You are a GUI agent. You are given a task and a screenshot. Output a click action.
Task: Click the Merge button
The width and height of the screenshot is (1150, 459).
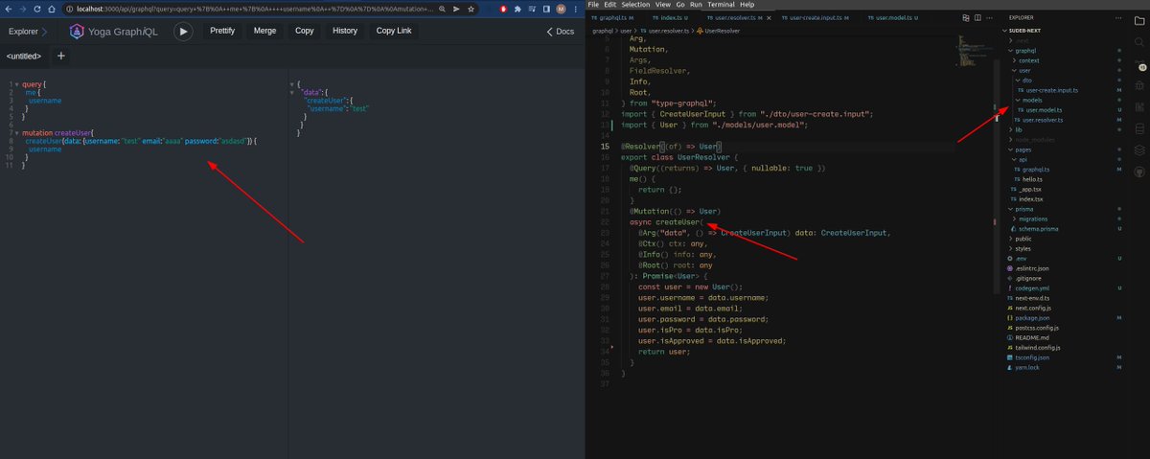coord(264,31)
